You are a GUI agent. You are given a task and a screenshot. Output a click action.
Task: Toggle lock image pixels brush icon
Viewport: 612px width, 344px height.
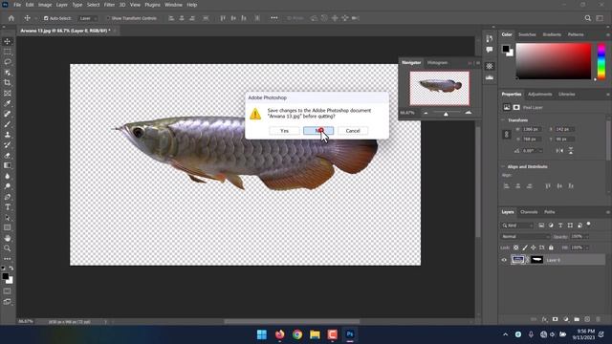pyautogui.click(x=525, y=247)
